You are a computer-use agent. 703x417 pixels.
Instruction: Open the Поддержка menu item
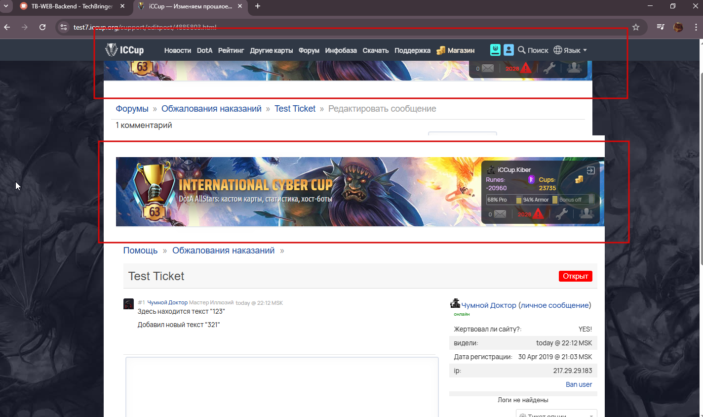pos(412,50)
